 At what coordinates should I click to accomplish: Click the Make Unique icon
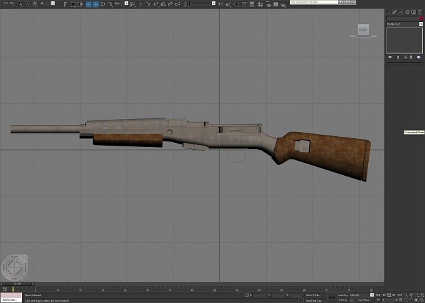(x=405, y=57)
